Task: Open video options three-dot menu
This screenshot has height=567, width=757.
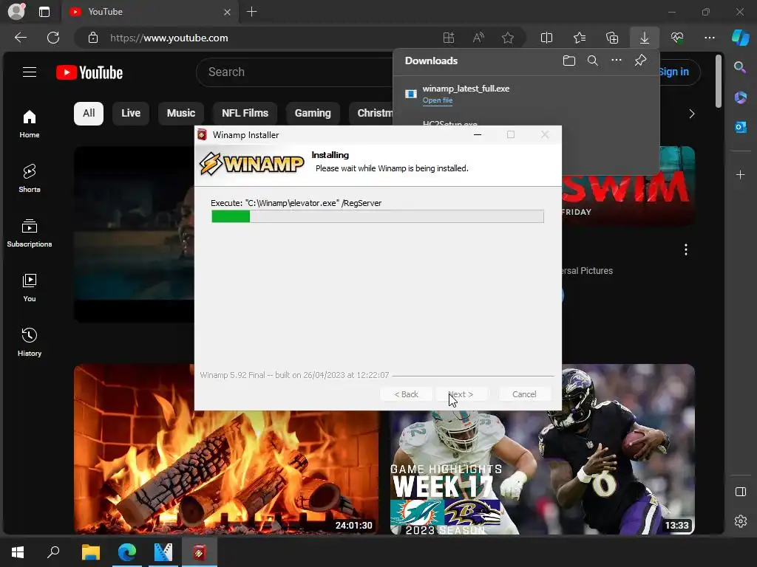Action: 685,250
